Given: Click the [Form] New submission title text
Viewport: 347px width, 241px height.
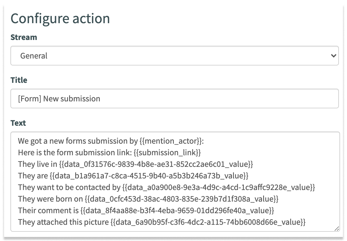Looking at the screenshot, I should pos(59,98).
